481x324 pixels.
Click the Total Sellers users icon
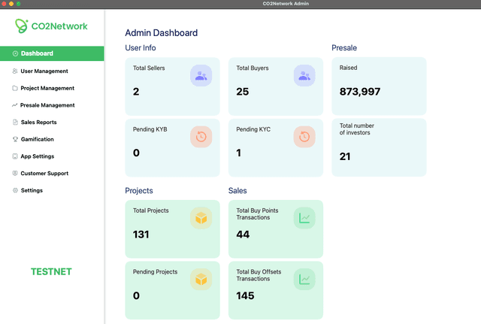tap(201, 75)
